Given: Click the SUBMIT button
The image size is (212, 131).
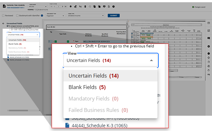Looking at the screenshot, I should (x=113, y=16).
